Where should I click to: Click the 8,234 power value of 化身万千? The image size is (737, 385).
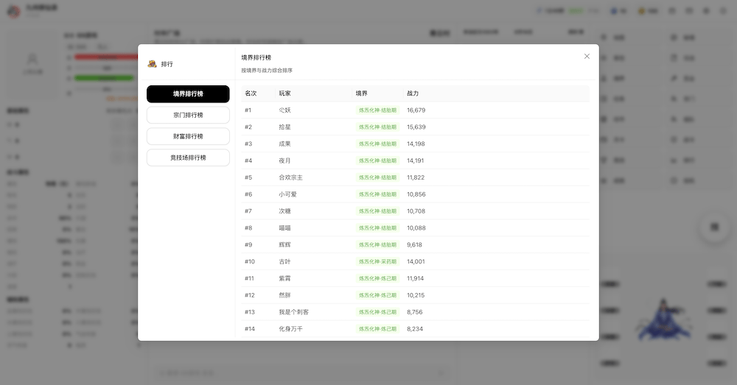tap(416, 329)
